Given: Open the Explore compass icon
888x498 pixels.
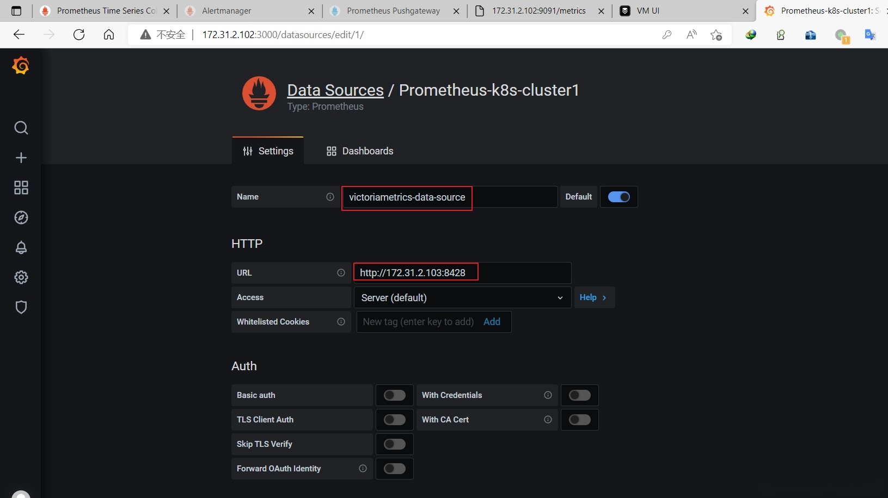Looking at the screenshot, I should (x=21, y=217).
